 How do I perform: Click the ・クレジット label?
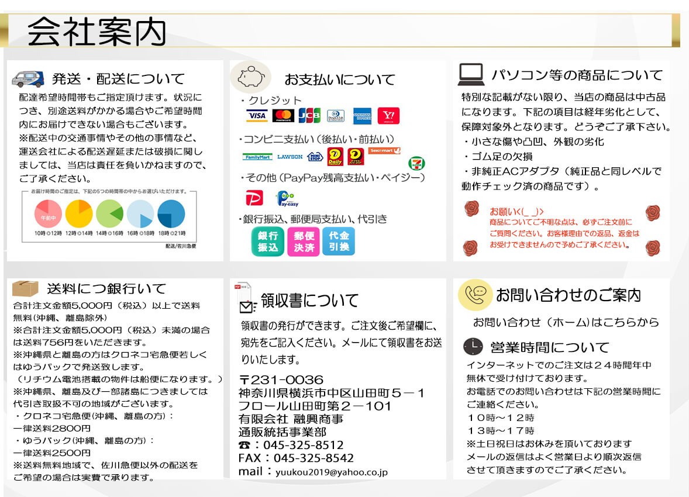pos(271,101)
